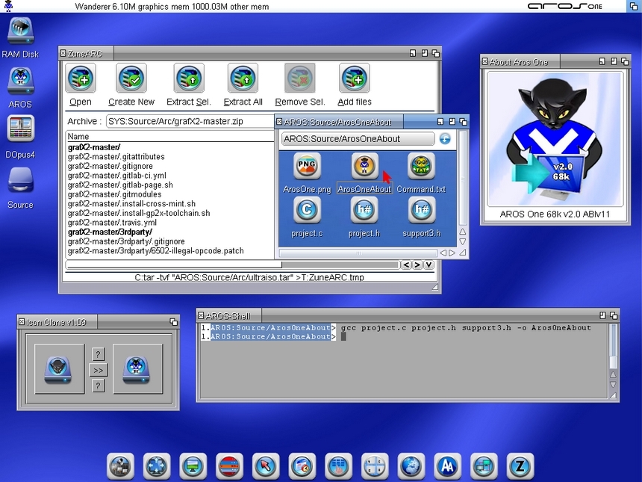
Task: Select the Command.txt file icon
Action: 421,167
